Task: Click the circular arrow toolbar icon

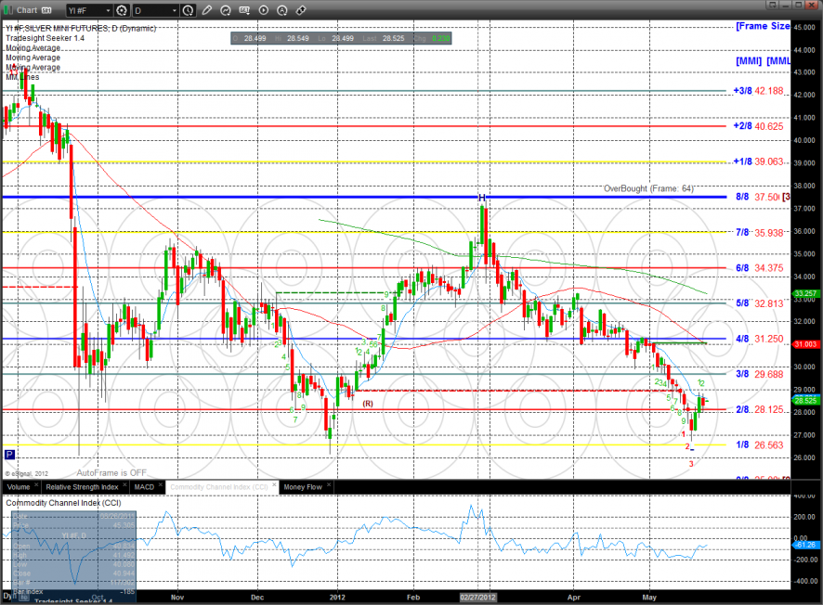Action: pyautogui.click(x=227, y=10)
